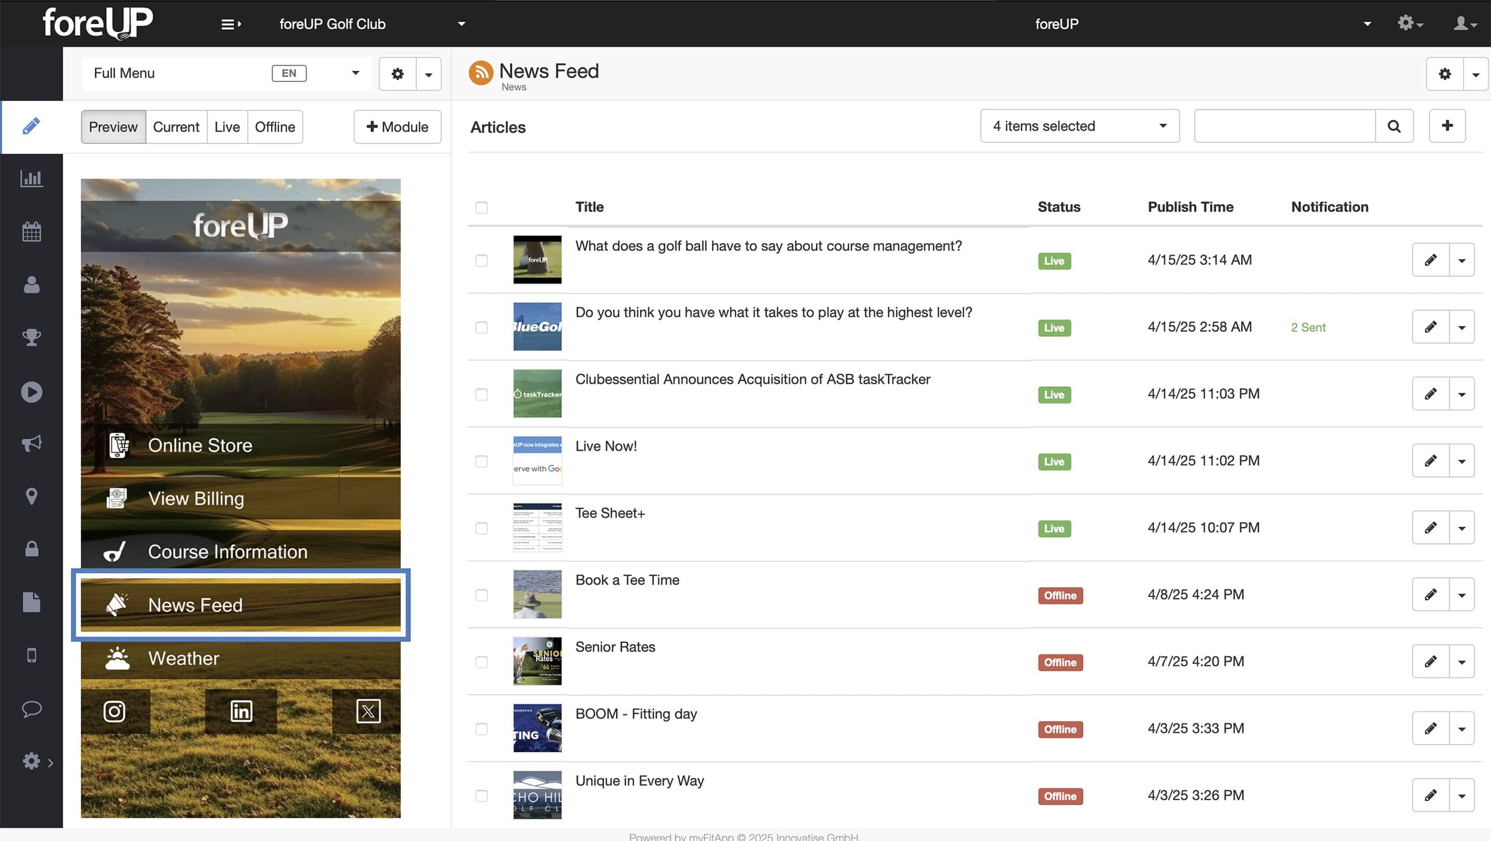Open the trophy sidebar icon
The width and height of the screenshot is (1491, 841).
point(32,337)
